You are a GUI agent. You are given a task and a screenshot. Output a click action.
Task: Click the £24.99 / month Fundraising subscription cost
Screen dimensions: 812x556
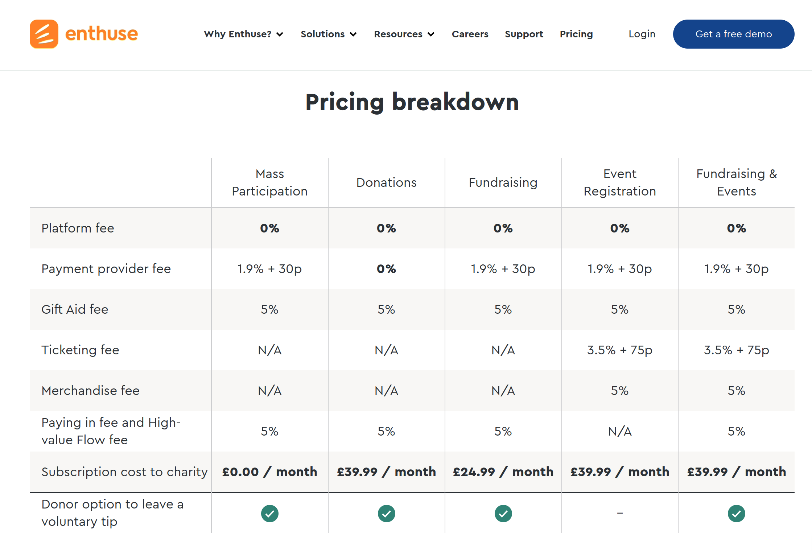click(503, 471)
